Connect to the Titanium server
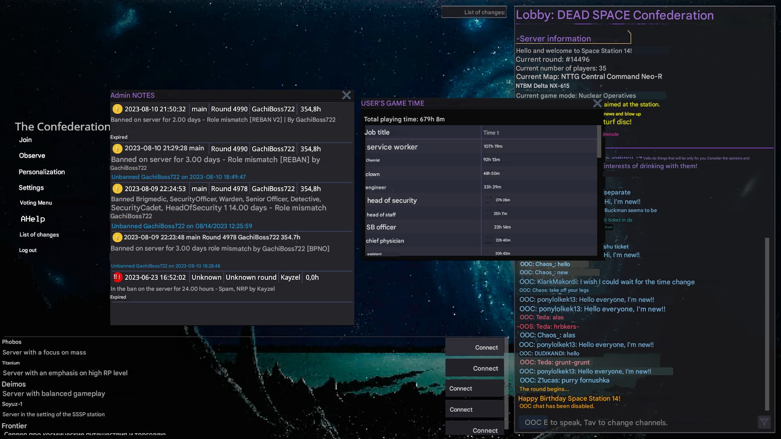The width and height of the screenshot is (781, 439). pos(475,368)
